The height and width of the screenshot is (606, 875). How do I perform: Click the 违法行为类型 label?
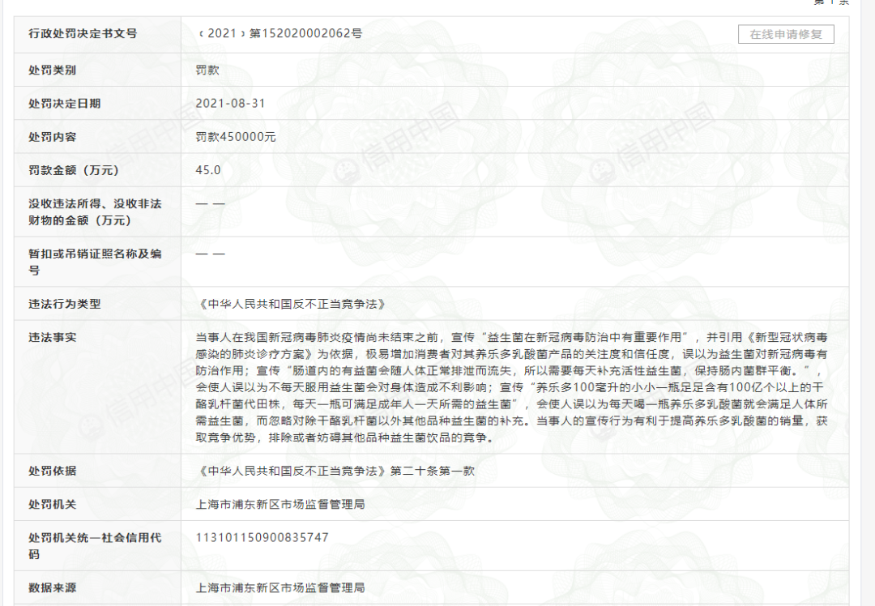(64, 304)
